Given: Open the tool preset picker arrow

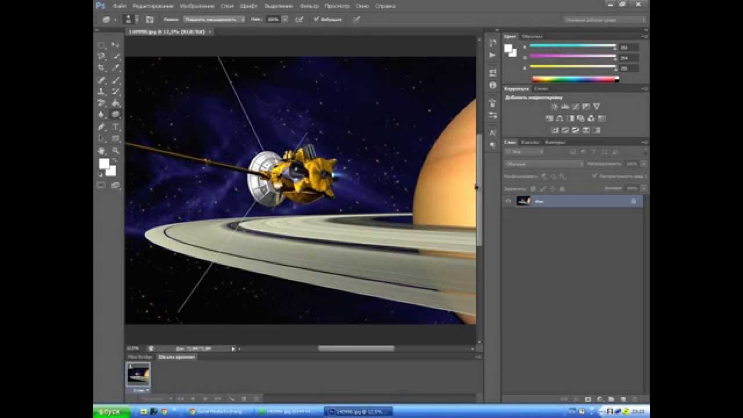Looking at the screenshot, I should tap(115, 19).
